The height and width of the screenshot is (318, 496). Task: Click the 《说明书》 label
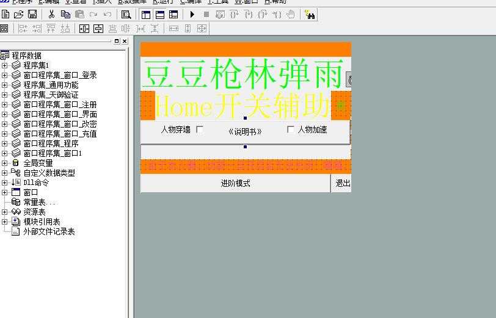tap(245, 131)
